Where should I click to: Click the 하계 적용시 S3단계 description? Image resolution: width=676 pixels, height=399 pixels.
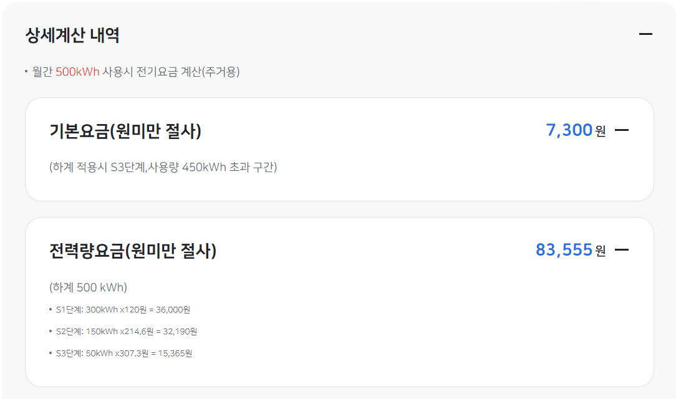(163, 166)
